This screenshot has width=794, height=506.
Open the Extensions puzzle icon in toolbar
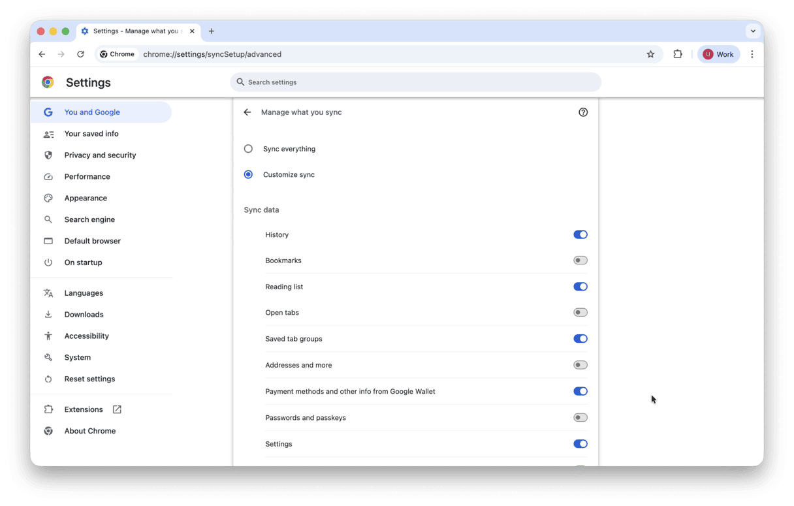677,54
